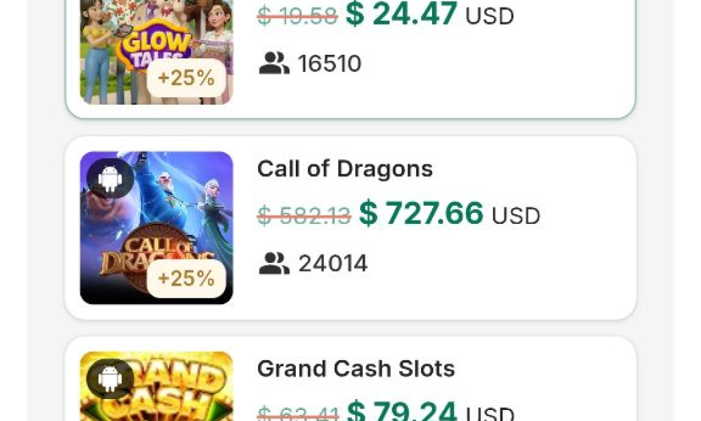Click the $ 727.66 reward price
Image resolution: width=701 pixels, height=421 pixels.
[421, 214]
